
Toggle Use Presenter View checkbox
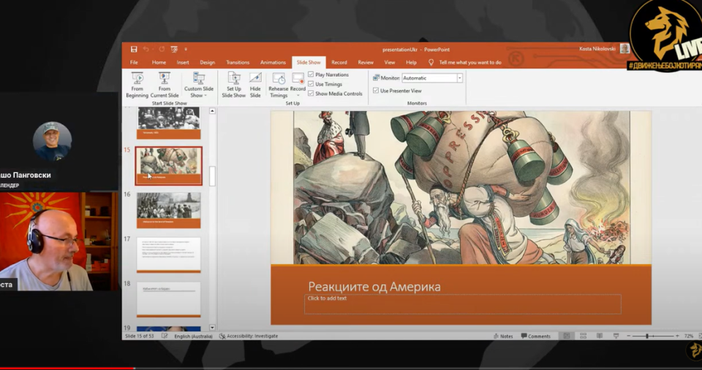[376, 90]
